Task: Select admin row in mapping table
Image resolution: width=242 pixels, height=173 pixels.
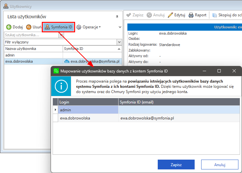Action: (88, 110)
